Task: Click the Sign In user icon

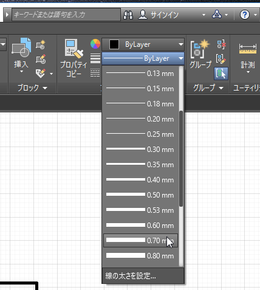Action: (143, 15)
